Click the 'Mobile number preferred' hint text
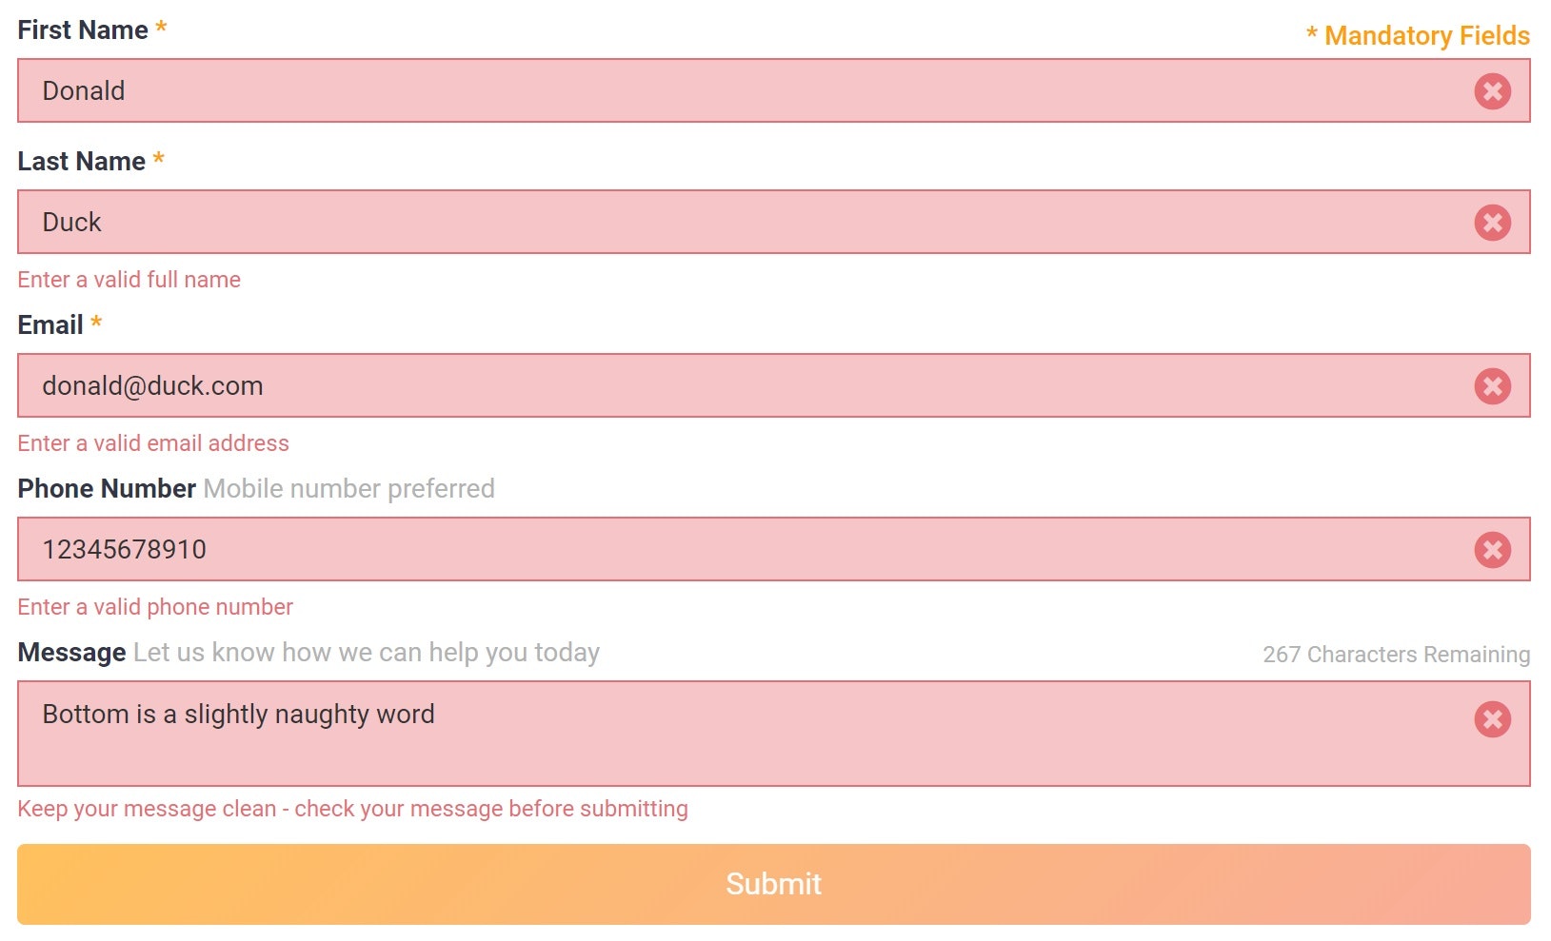Viewport: 1551px width, 941px height. pos(348,488)
